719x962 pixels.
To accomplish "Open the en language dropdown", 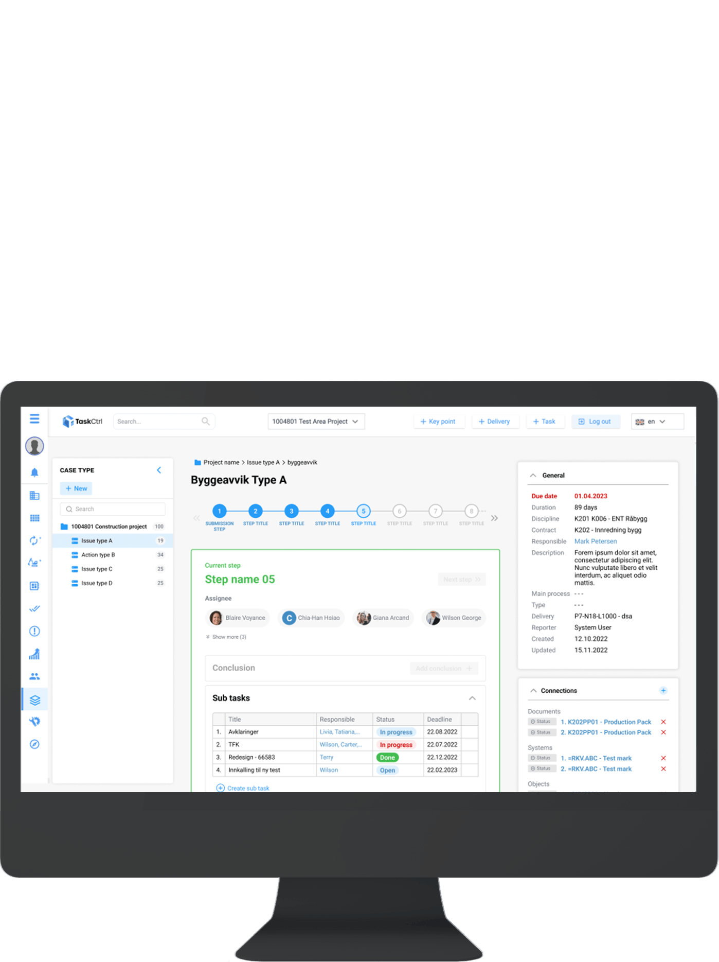I will [657, 422].
